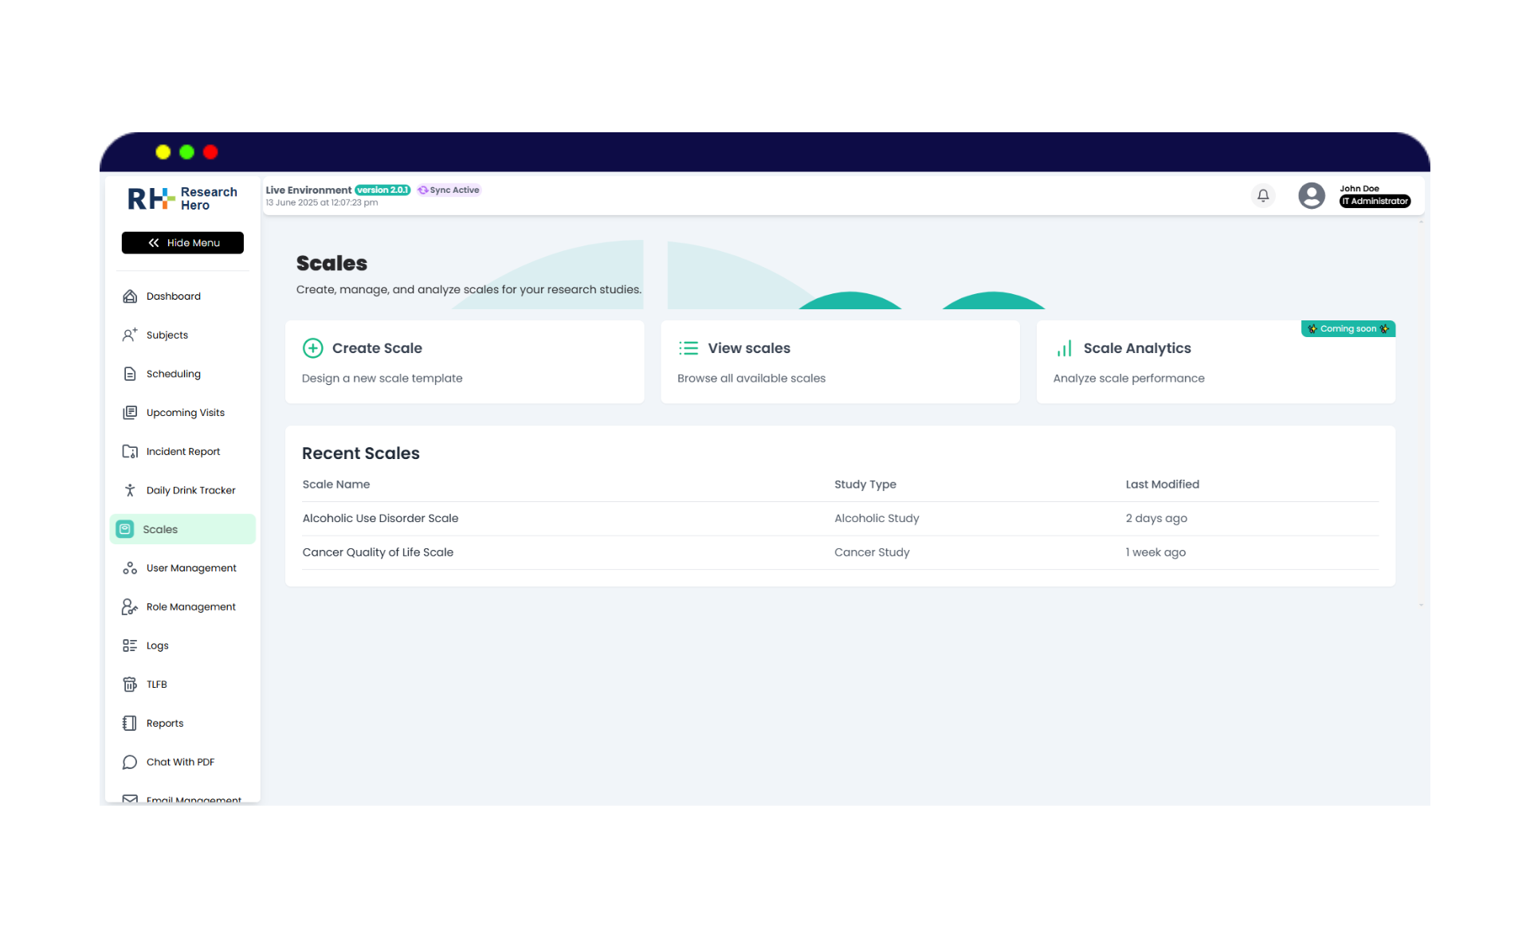This screenshot has width=1530, height=938.
Task: Click the Alcoholic Study cell
Action: coord(877,519)
